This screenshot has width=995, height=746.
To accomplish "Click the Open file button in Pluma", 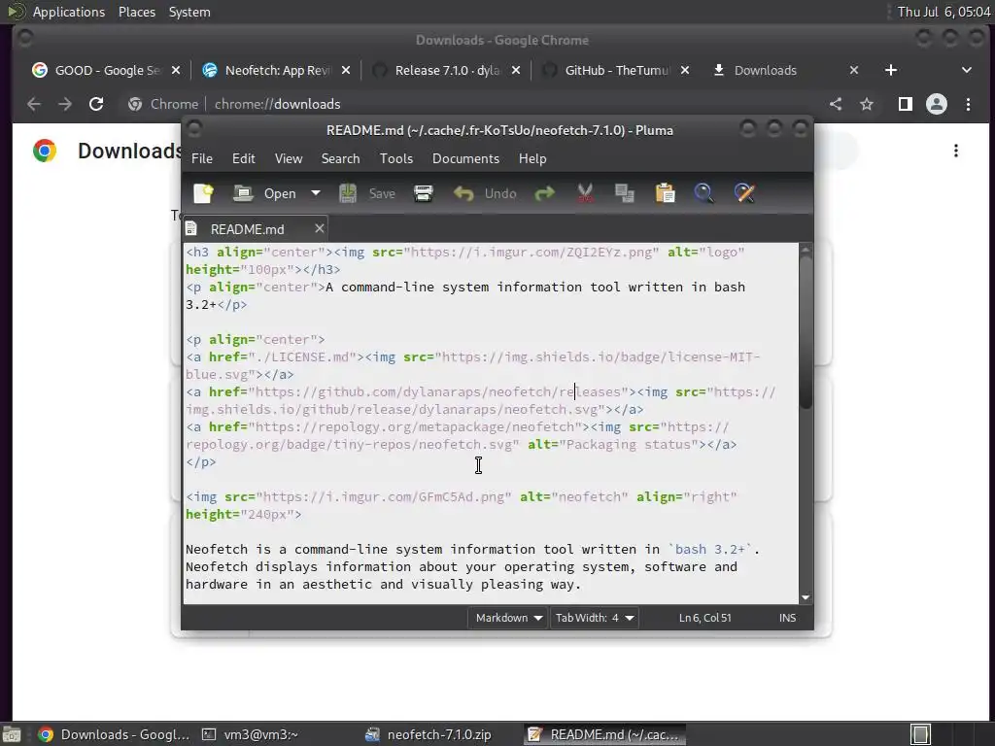I will (x=264, y=193).
